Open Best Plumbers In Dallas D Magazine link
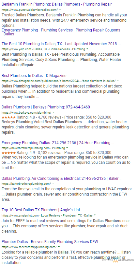Screen dimensions: 137x266 [34, 75]
